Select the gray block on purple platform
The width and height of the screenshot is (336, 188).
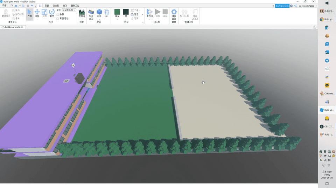pos(79,78)
